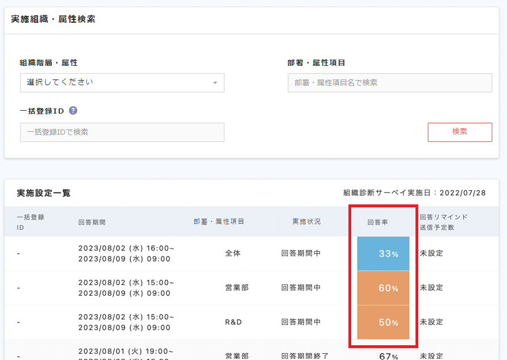Select the 全体 row department cell
Viewport: 507px width, 360px height.
233,253
